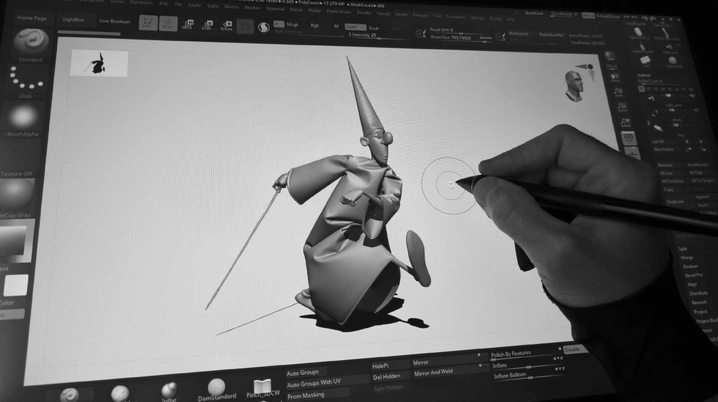Click the sculptris-style swirl icon in toolbar
718x402 pixels.
[x=264, y=27]
